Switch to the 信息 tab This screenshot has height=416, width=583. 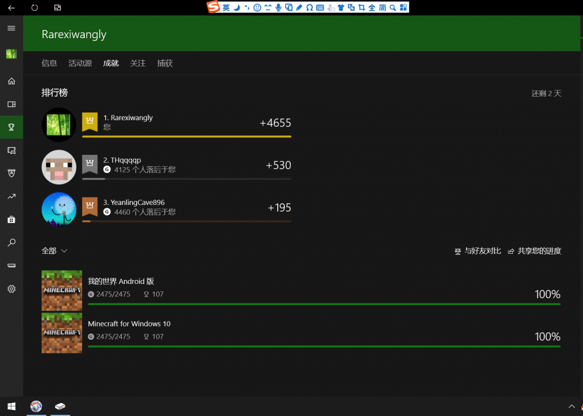(50, 63)
